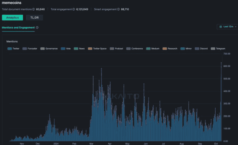This screenshot has height=145, width=238.
Task: Hide the News series in legend
Action: (x=79, y=49)
